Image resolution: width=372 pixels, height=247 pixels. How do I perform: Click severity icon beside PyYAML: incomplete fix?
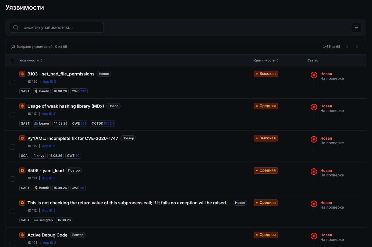point(22,138)
